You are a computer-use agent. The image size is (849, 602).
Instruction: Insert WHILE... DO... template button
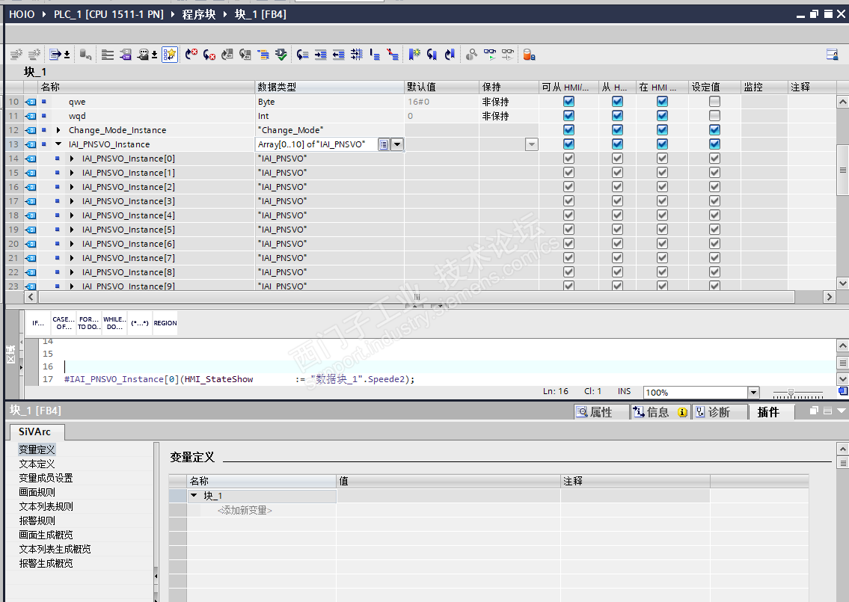[x=114, y=322]
